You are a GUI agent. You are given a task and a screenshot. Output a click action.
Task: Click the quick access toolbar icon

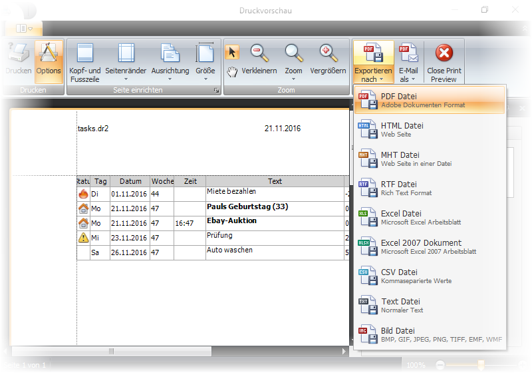click(21, 29)
